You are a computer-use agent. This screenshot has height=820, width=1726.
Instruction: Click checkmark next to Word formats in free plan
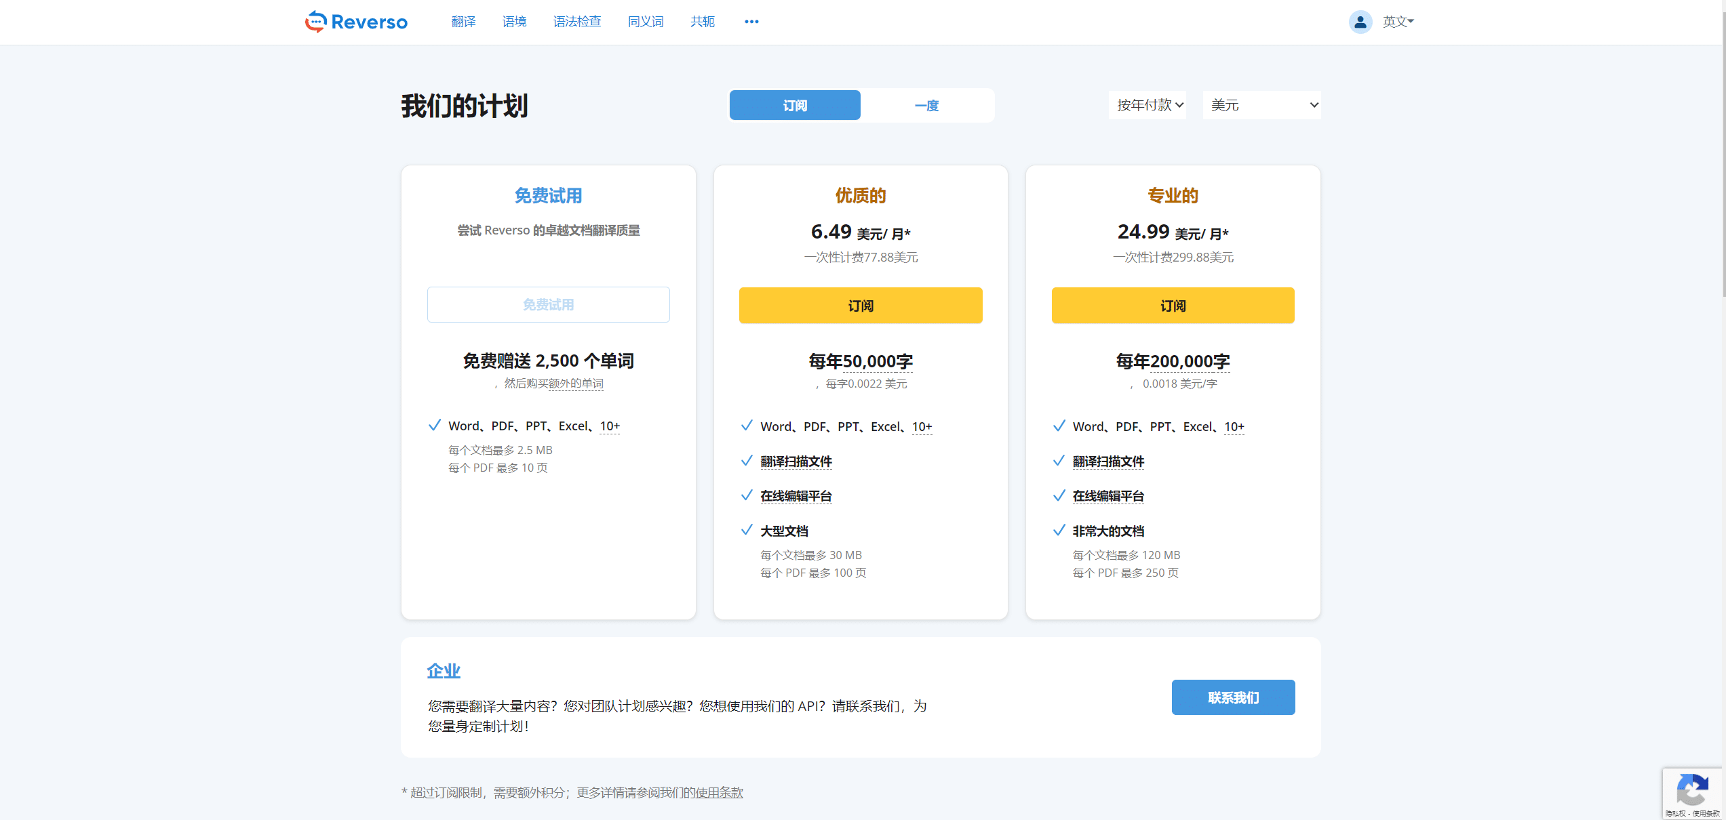pyautogui.click(x=435, y=426)
